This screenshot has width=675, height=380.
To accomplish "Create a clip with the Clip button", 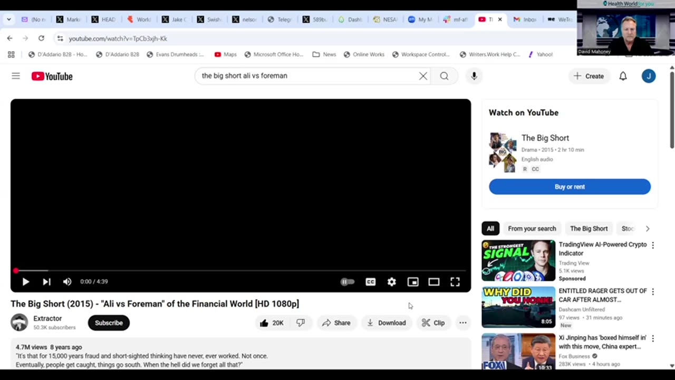I will point(433,323).
